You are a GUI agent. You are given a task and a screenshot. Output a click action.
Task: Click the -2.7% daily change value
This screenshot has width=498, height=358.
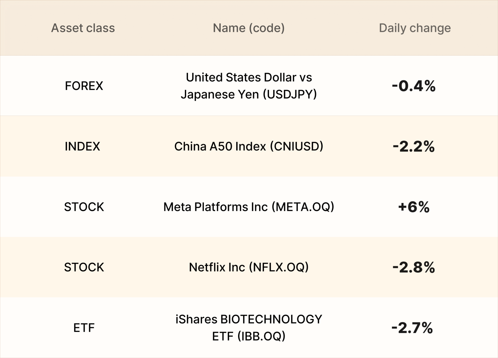pos(412,328)
